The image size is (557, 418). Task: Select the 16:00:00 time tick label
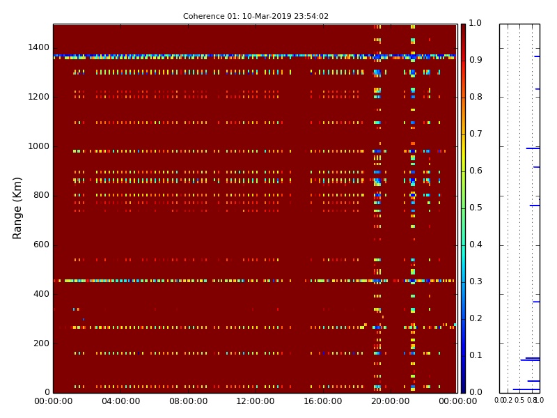tap(323, 401)
